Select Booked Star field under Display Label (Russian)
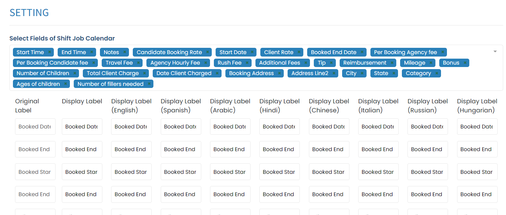The width and height of the screenshot is (506, 215). tap(428, 172)
